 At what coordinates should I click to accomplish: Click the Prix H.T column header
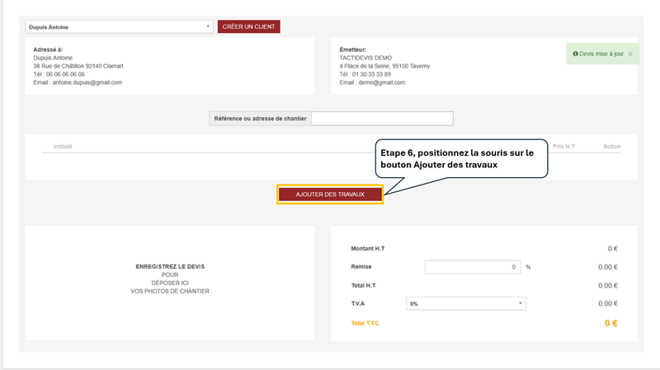click(x=563, y=147)
